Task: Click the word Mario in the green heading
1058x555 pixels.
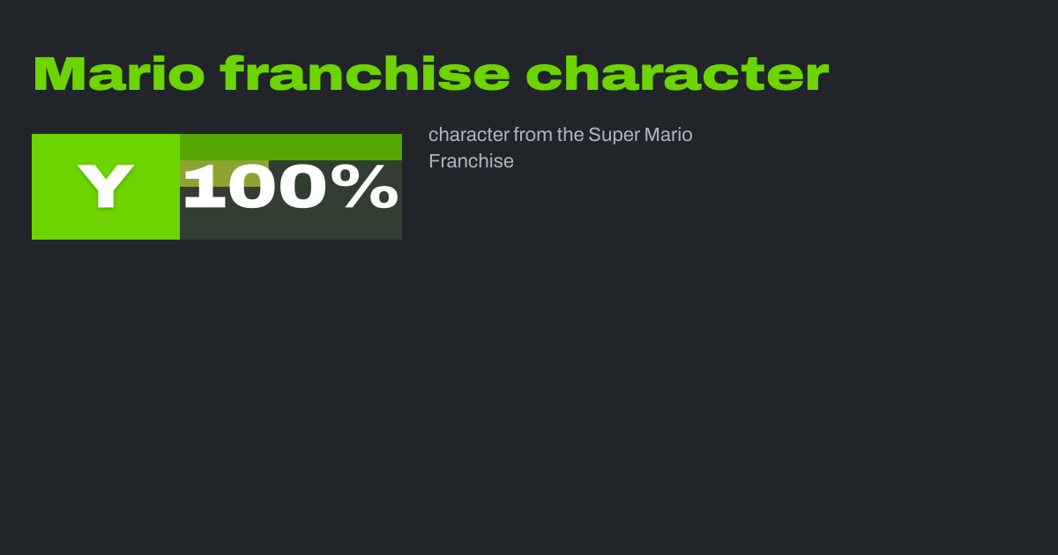Action: click(x=119, y=74)
